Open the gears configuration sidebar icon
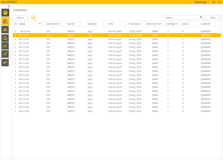This screenshot has width=223, height=160. (6, 63)
